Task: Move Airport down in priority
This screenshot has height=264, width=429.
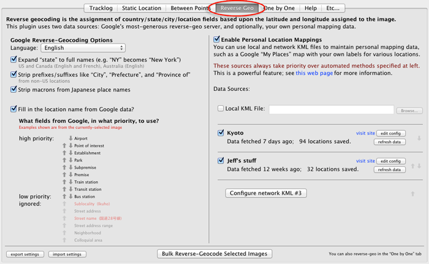Action: [x=70, y=138]
